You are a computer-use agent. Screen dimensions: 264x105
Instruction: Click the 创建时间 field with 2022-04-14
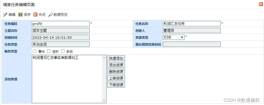click(x=60, y=37)
